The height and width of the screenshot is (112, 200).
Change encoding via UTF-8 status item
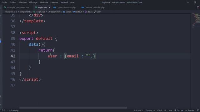pyautogui.click(x=159, y=110)
